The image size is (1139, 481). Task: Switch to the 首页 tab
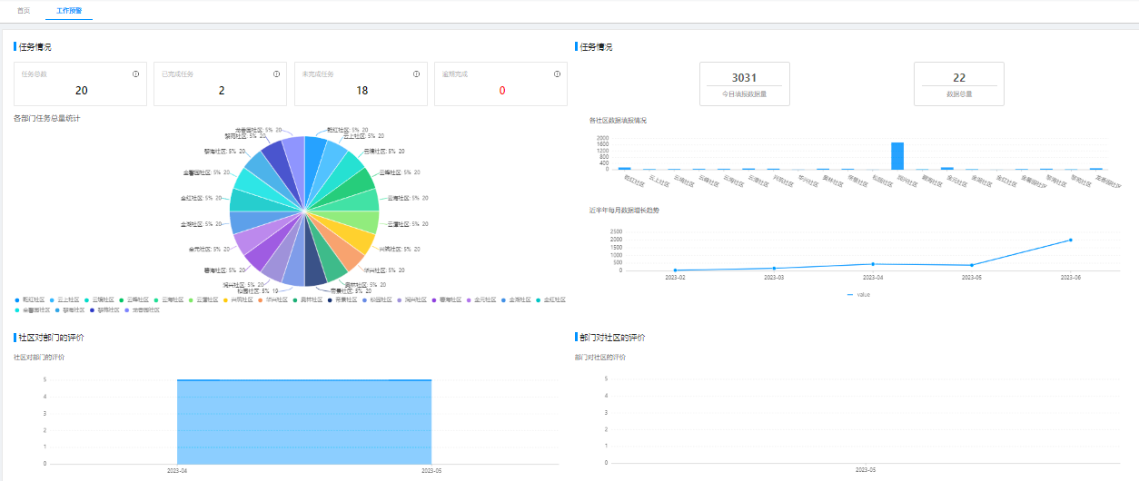click(24, 10)
